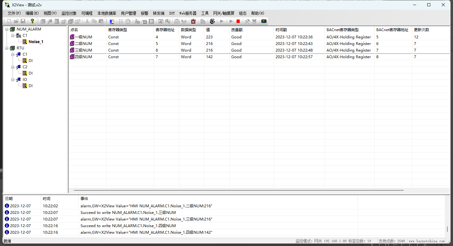Image resolution: width=453 pixels, height=246 pixels.
Task: Open the 报警 menu
Action: click(x=144, y=13)
